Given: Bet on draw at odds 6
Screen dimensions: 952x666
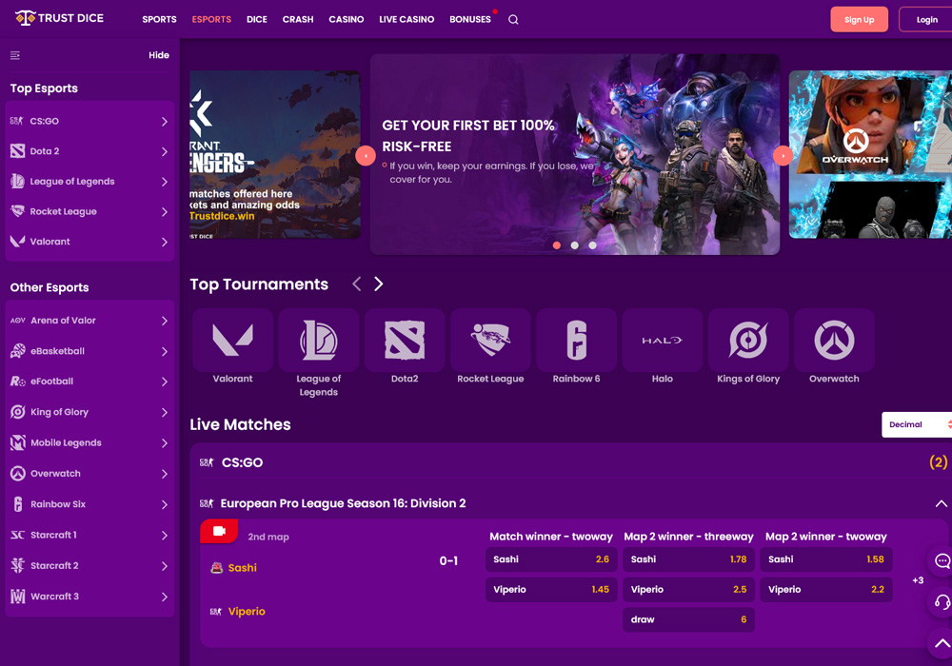Looking at the screenshot, I should 688,620.
